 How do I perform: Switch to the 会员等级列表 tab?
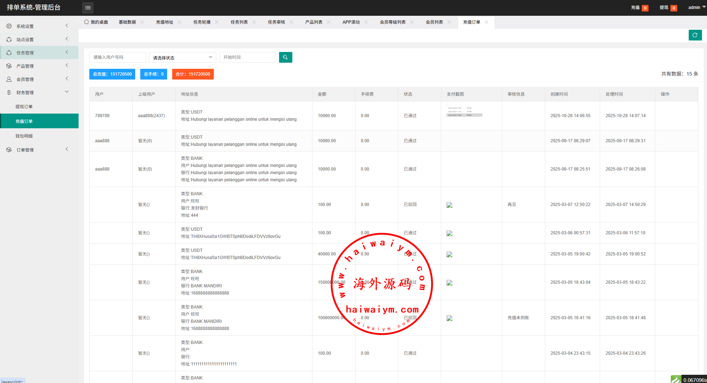[392, 22]
